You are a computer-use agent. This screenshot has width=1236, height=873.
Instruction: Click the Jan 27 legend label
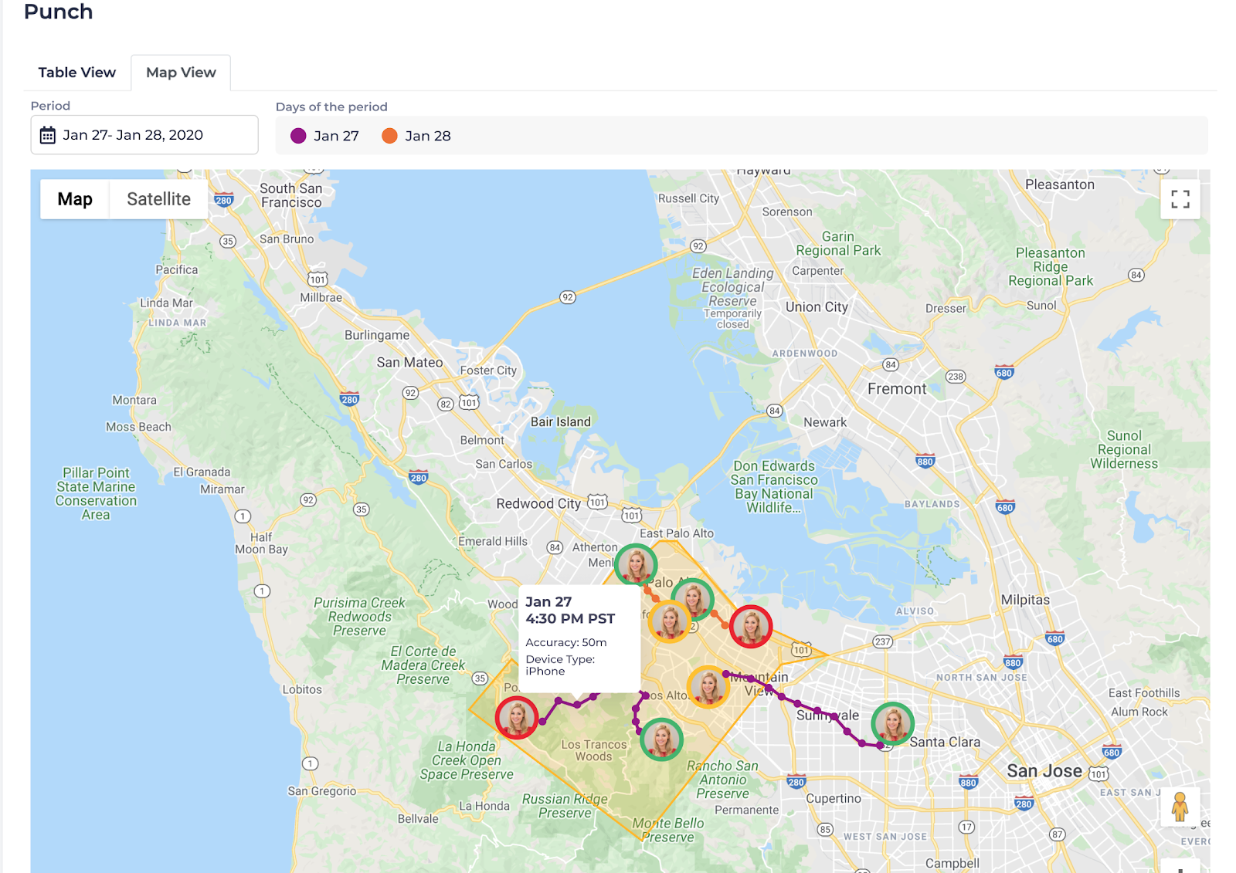tap(336, 136)
